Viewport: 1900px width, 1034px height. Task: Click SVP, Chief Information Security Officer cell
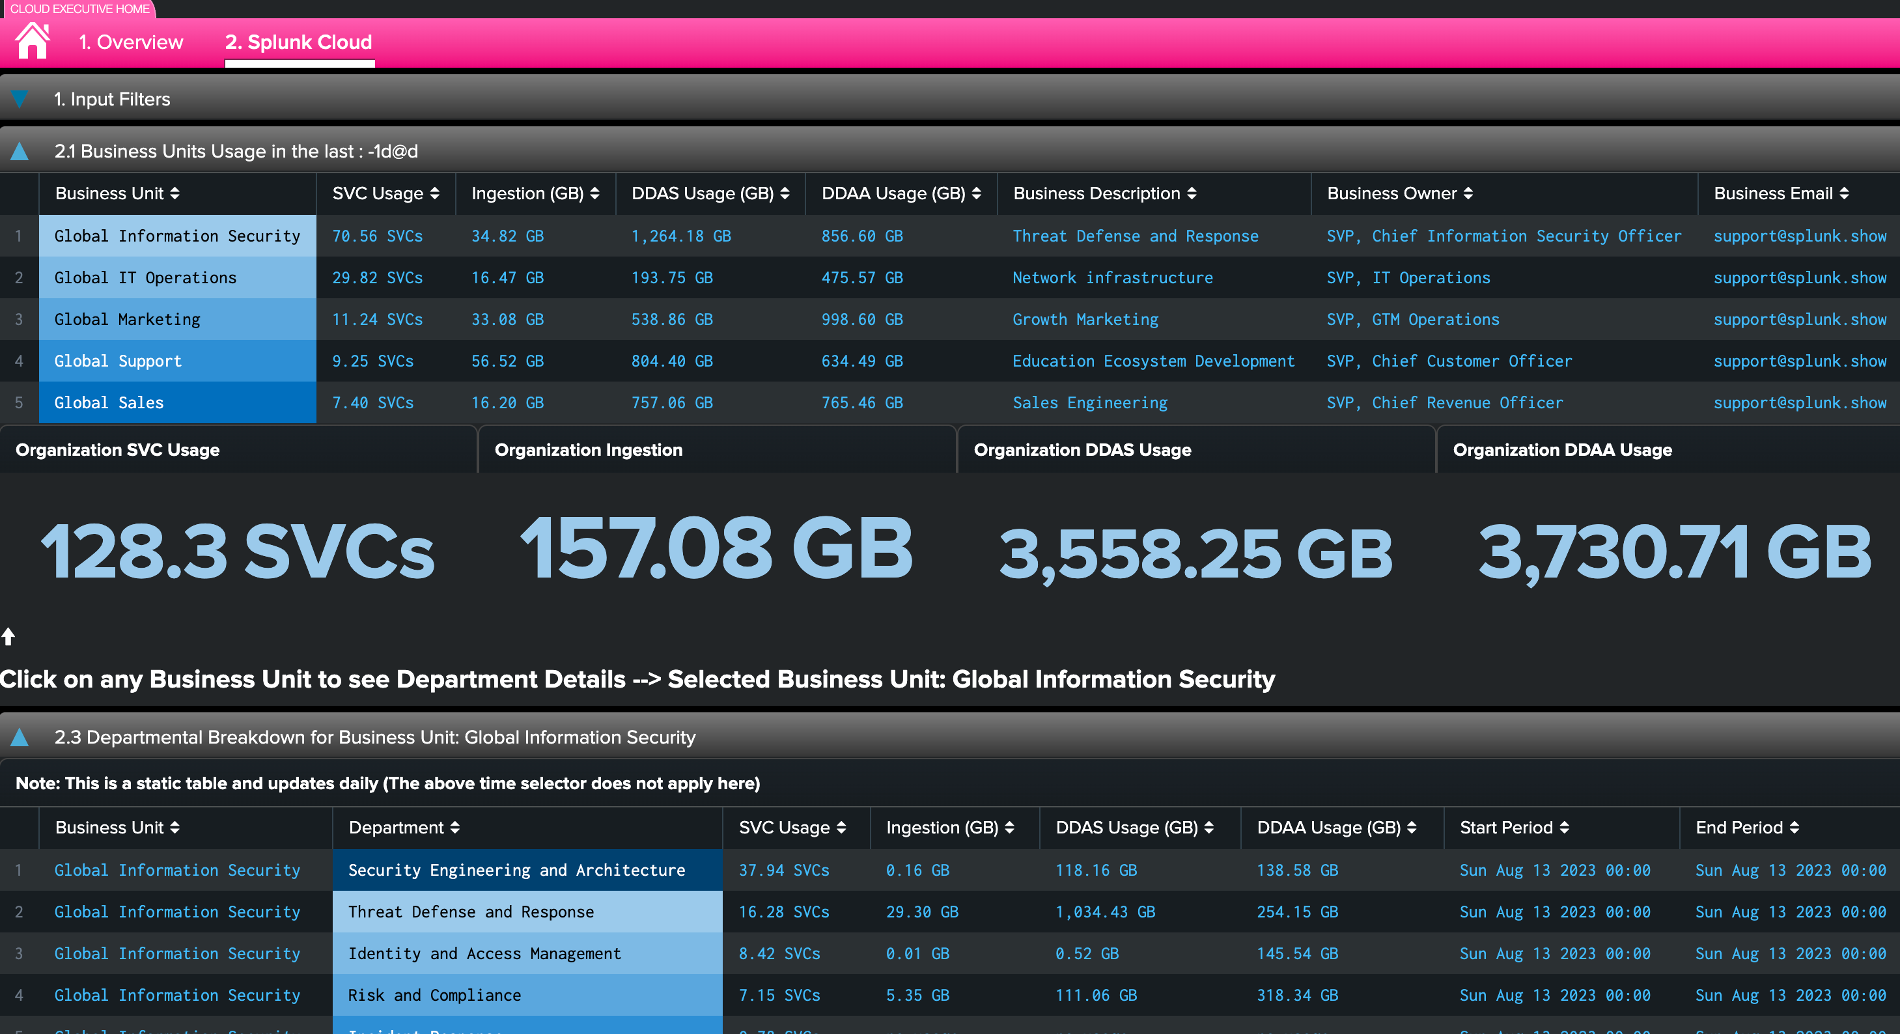1504,236
